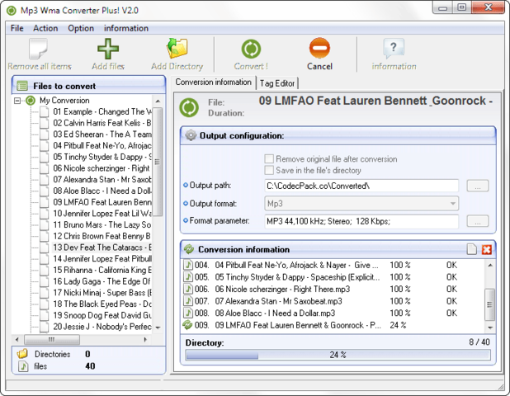
Task: Open the information help icon in toolbar
Action: click(x=394, y=48)
